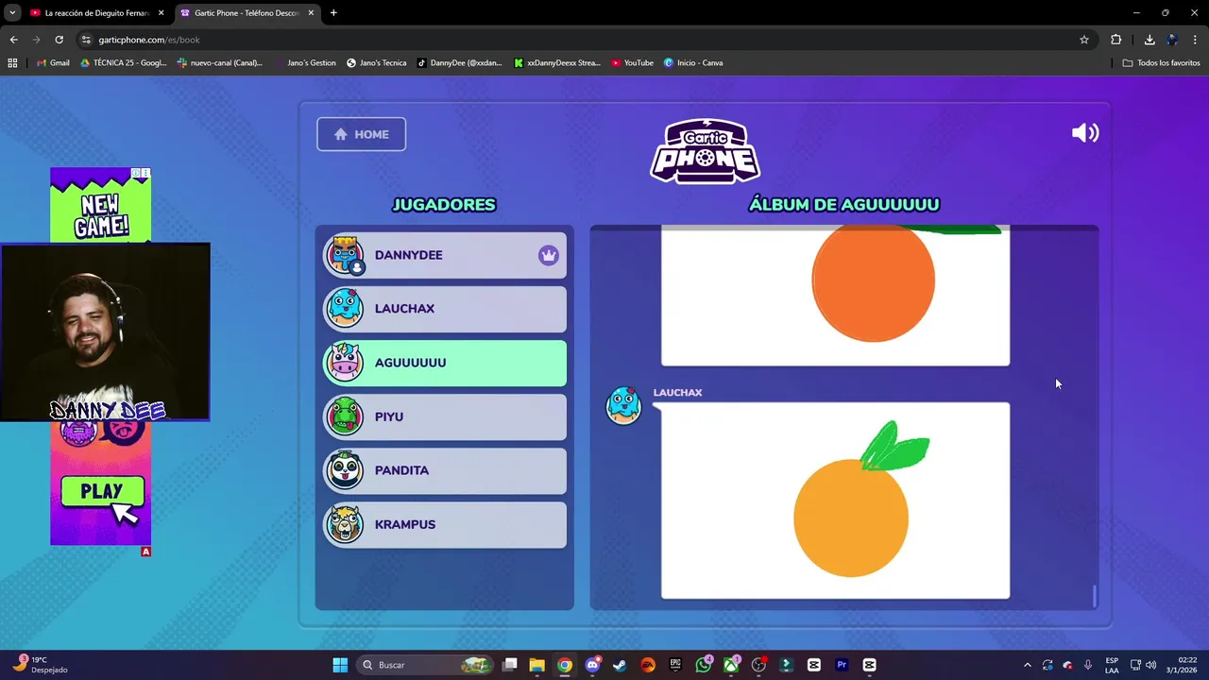Click the microphone icon in the system tray
Screen dimensions: 1209x680
point(1088,665)
